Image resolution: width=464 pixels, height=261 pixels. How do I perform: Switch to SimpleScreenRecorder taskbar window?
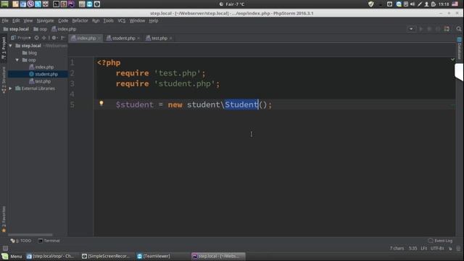coord(106,256)
